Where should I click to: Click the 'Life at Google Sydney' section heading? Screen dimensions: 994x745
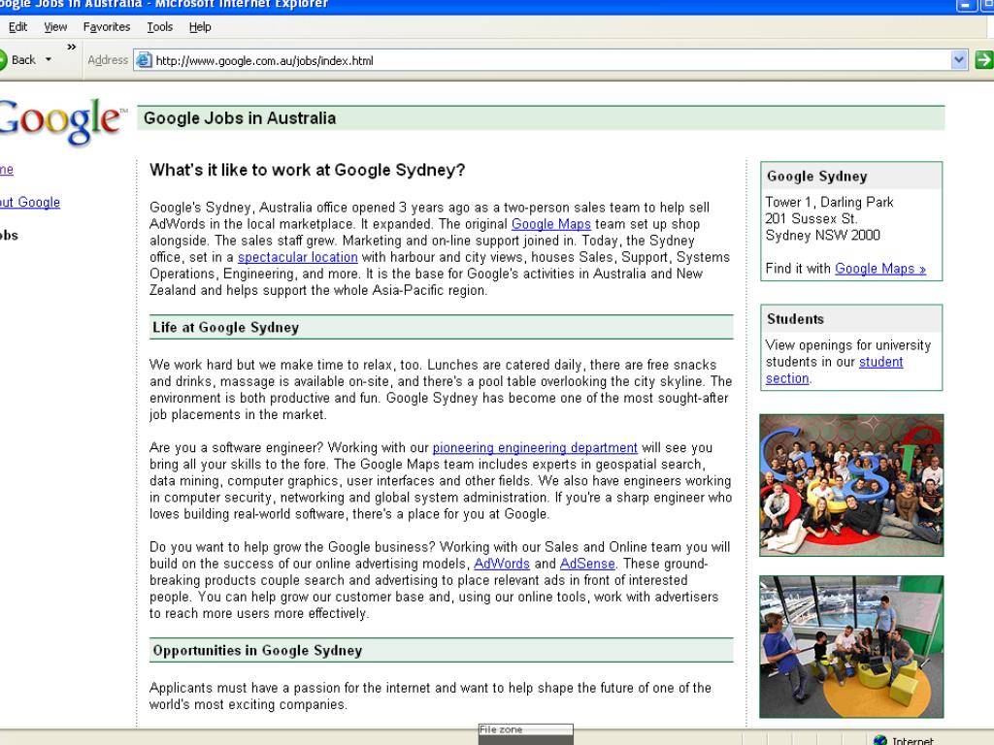225,328
